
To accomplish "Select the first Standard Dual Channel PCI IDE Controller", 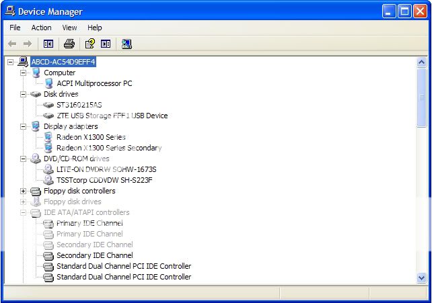I will pyautogui.click(x=124, y=266).
